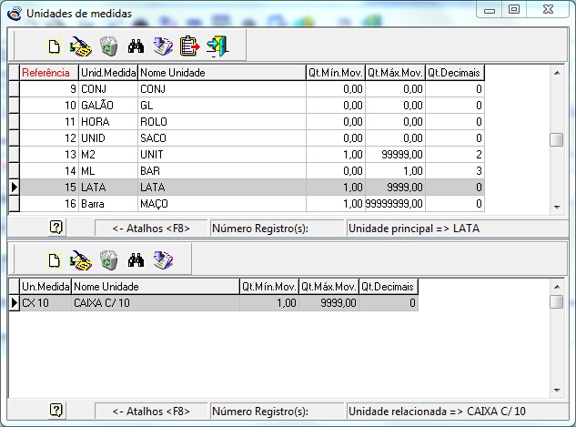Sort by Referência column header
Screen dimensions: 576x427
49,73
